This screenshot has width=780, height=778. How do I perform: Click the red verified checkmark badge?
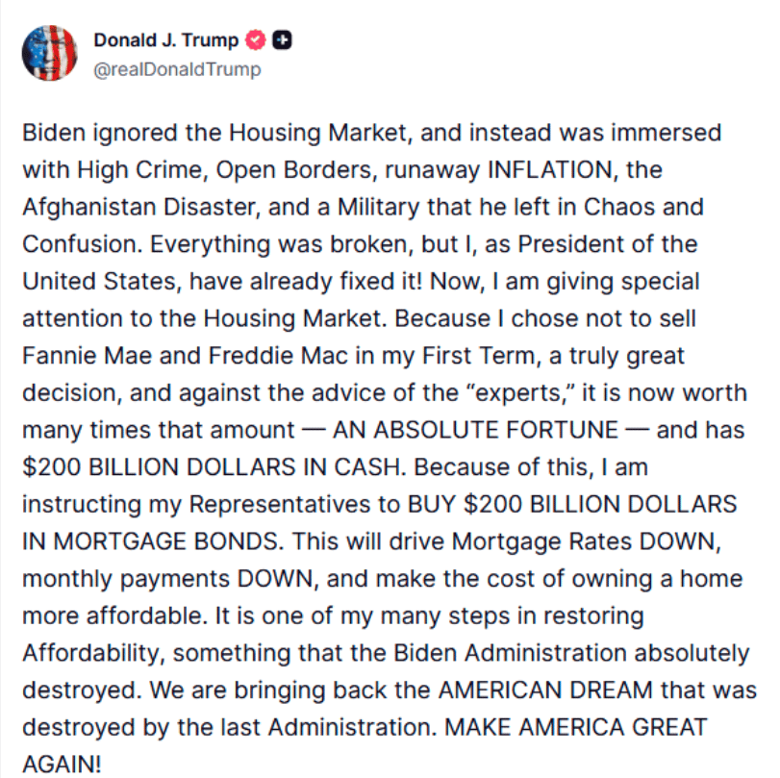coord(256,40)
